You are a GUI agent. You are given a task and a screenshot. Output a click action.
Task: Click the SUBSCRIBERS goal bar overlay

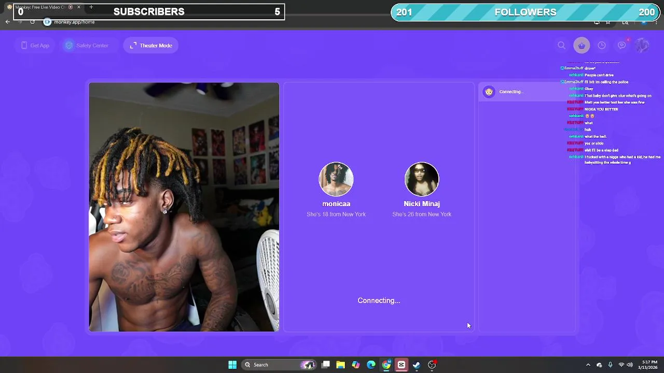tap(149, 11)
